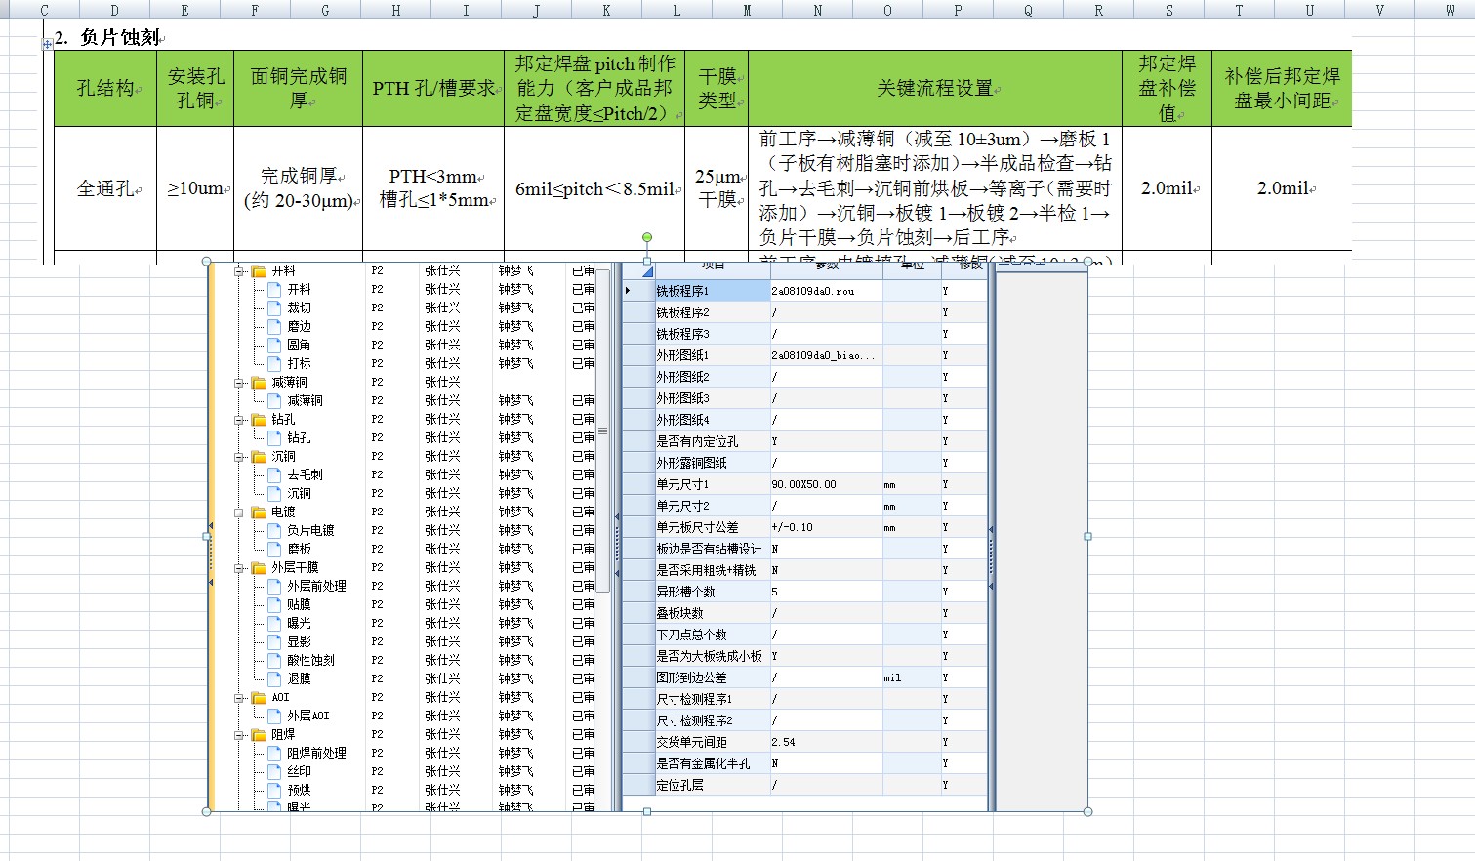Click the 沉铜 folder icon
1475x861 pixels.
point(259,457)
